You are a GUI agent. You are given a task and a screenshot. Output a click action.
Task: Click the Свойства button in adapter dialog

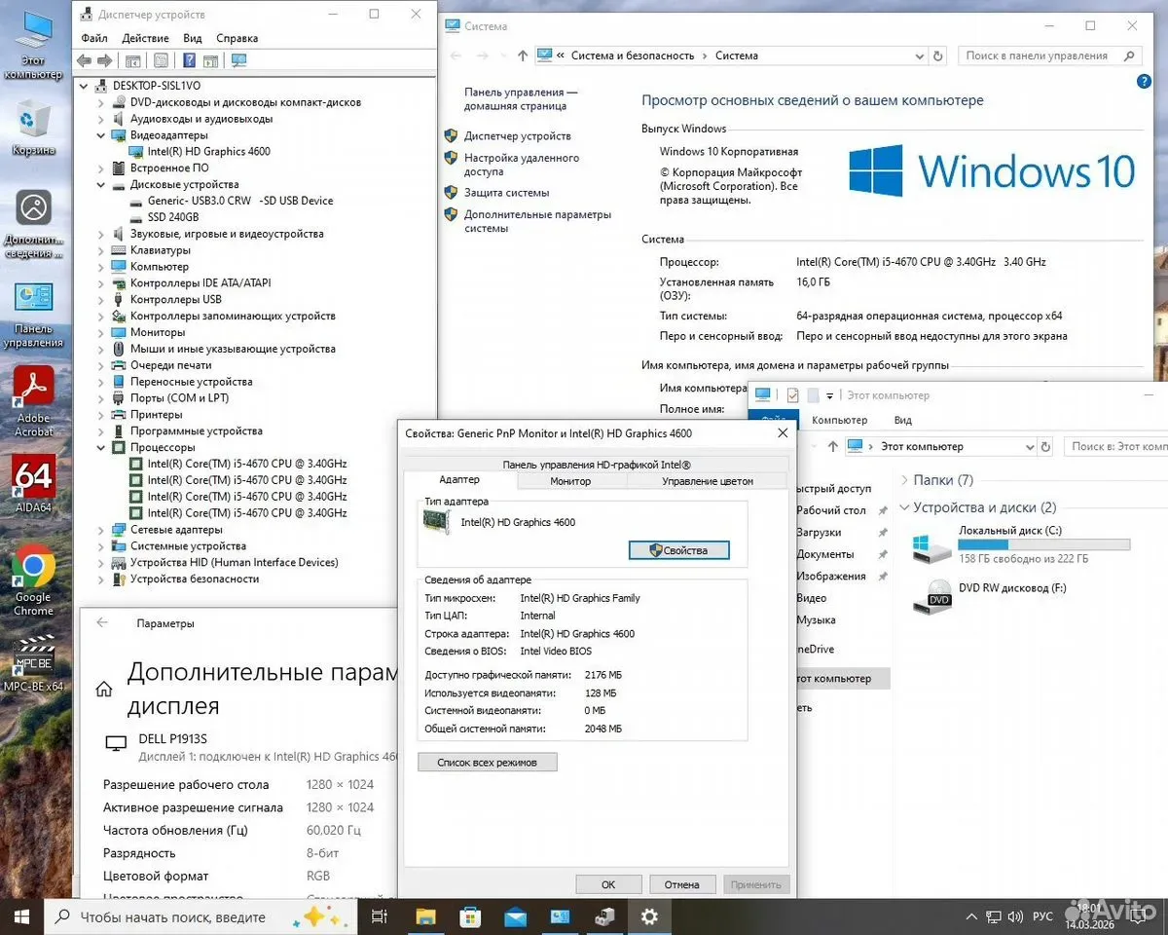coord(679,550)
